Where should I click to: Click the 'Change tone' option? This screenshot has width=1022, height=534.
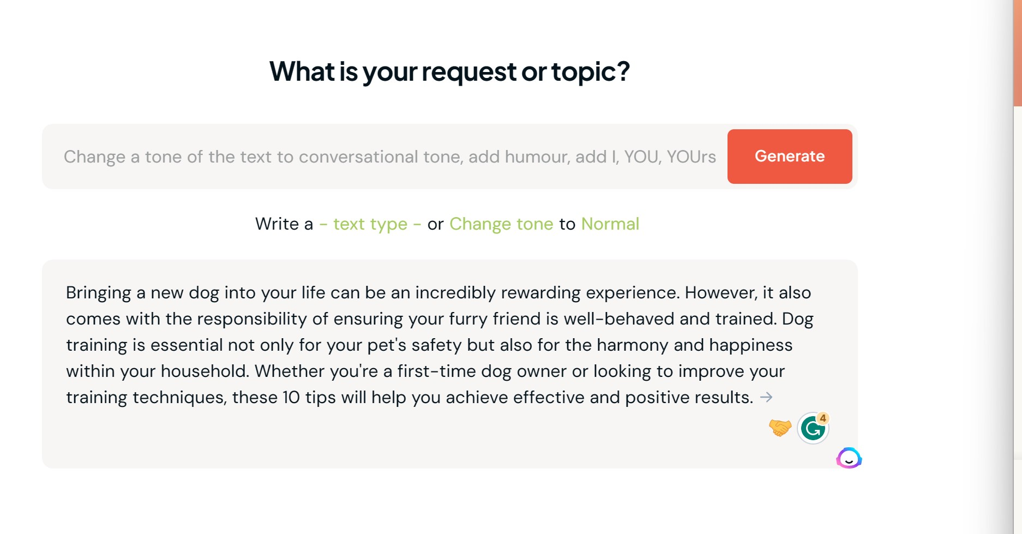click(501, 224)
